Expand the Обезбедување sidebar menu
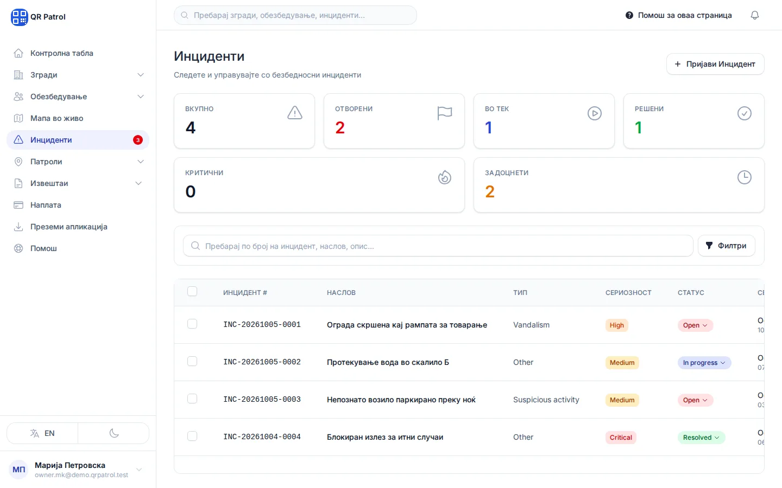 point(78,97)
